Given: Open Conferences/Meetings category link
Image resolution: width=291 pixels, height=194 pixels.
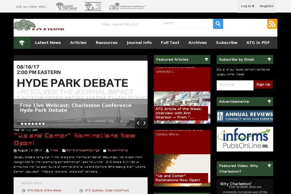Looking at the screenshot, I should [x=83, y=150].
